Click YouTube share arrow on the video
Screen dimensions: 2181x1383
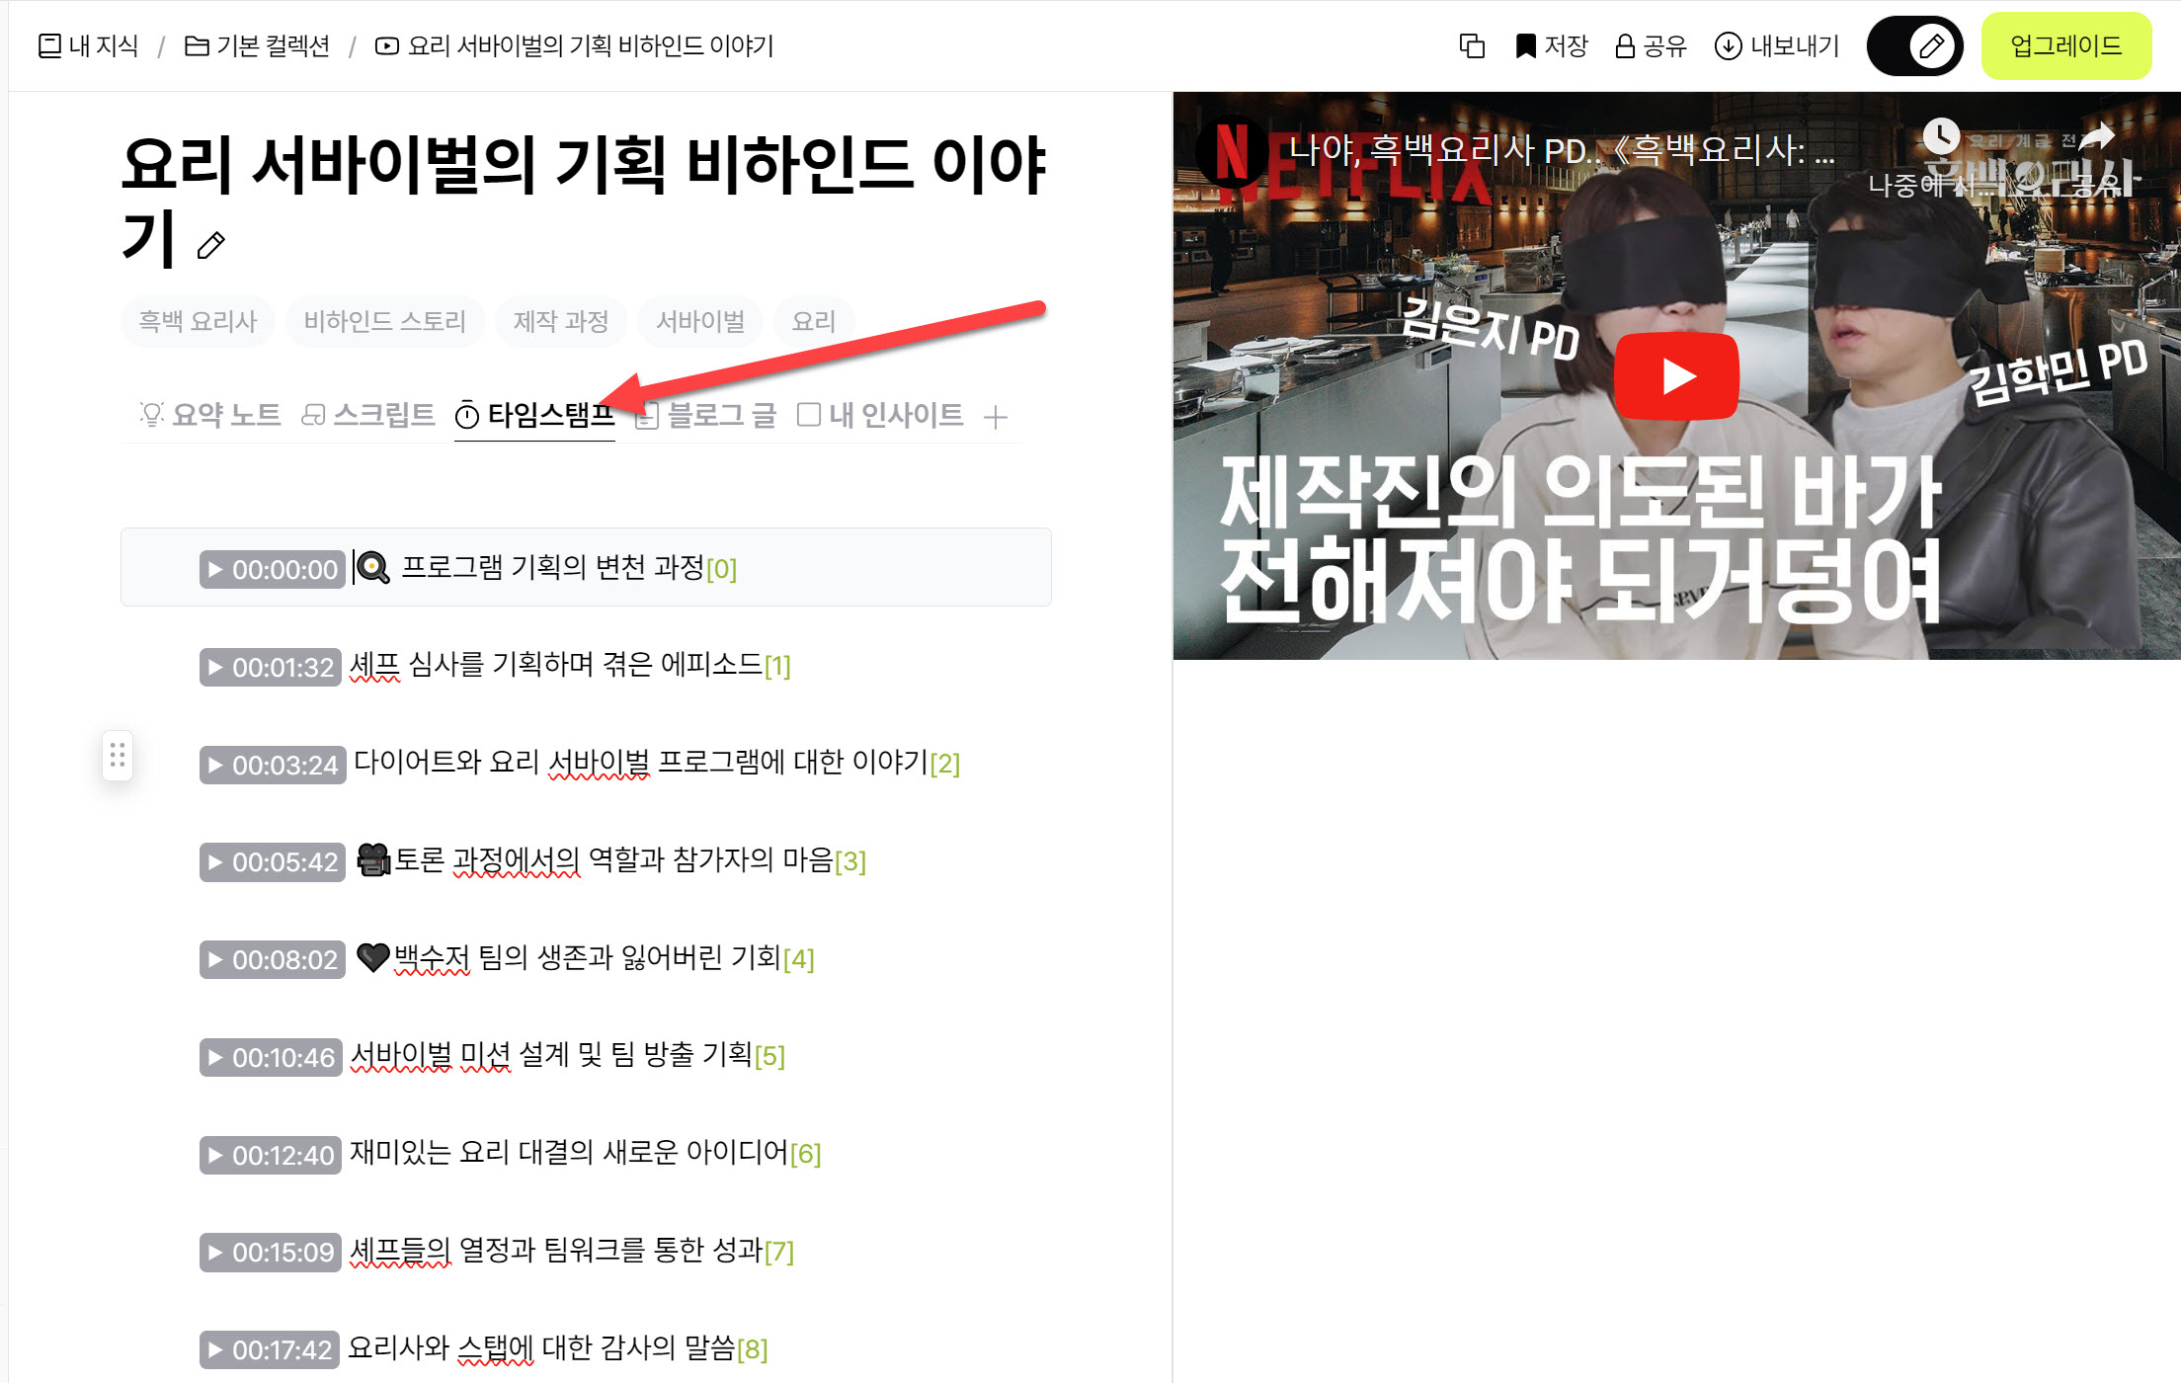tap(2095, 138)
